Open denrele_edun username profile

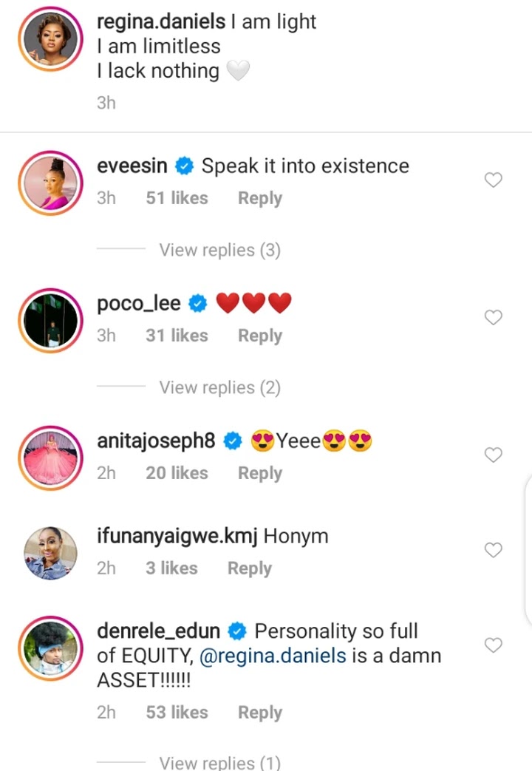[x=158, y=631]
